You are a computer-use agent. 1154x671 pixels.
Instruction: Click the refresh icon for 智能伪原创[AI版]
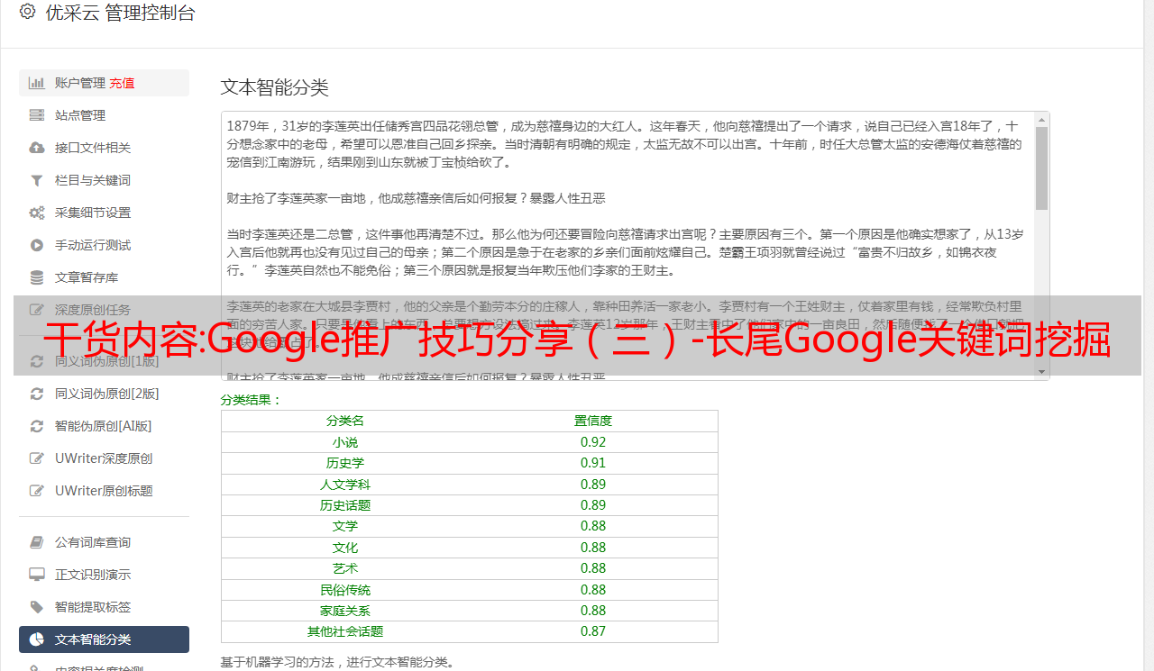click(37, 426)
